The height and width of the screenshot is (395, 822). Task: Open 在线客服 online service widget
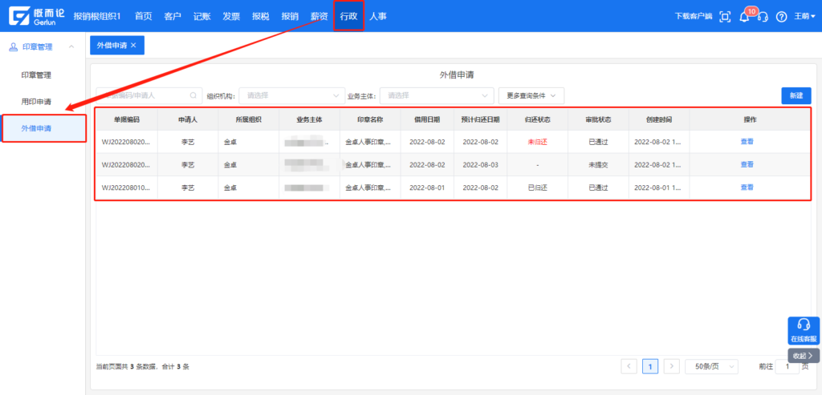tap(804, 331)
